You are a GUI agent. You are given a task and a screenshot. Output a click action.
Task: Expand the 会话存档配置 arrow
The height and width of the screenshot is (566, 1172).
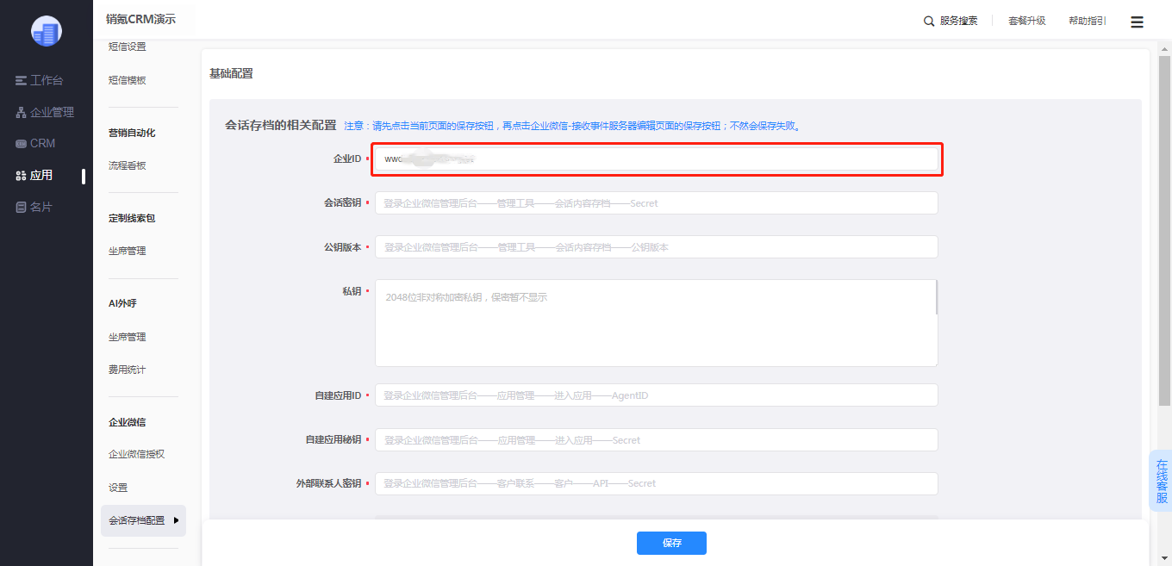point(177,520)
